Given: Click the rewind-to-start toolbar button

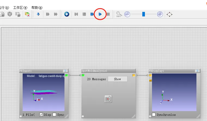Looking at the screenshot, I should pos(76,14).
